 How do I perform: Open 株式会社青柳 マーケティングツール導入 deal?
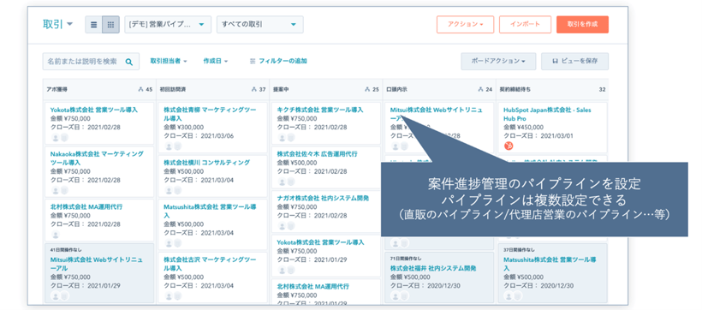pos(210,114)
